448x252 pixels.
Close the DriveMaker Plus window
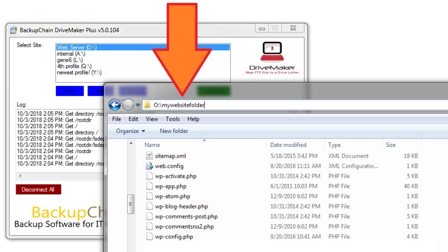[x=293, y=28]
